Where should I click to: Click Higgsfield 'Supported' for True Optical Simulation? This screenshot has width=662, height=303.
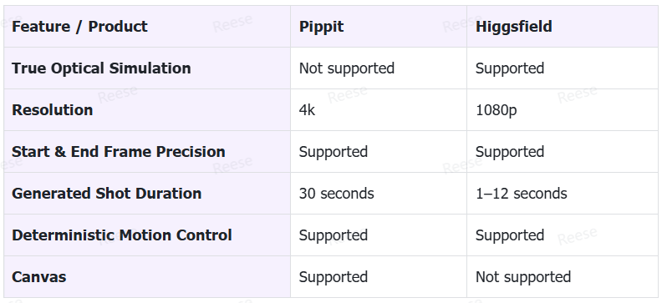[510, 68]
